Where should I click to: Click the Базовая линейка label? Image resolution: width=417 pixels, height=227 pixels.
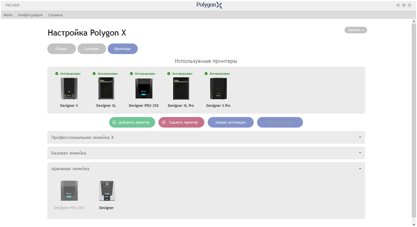pyautogui.click(x=69, y=153)
